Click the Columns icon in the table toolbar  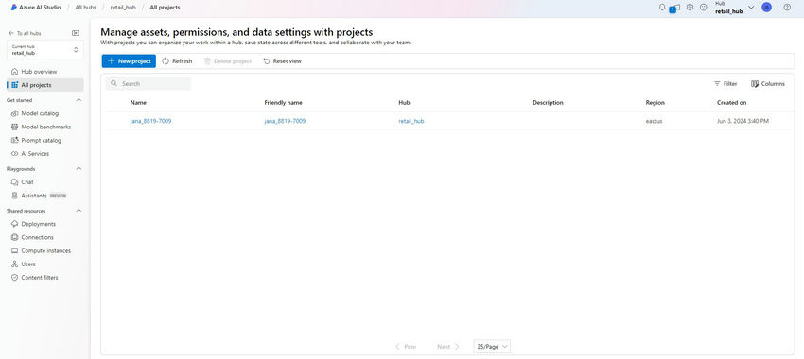[755, 83]
